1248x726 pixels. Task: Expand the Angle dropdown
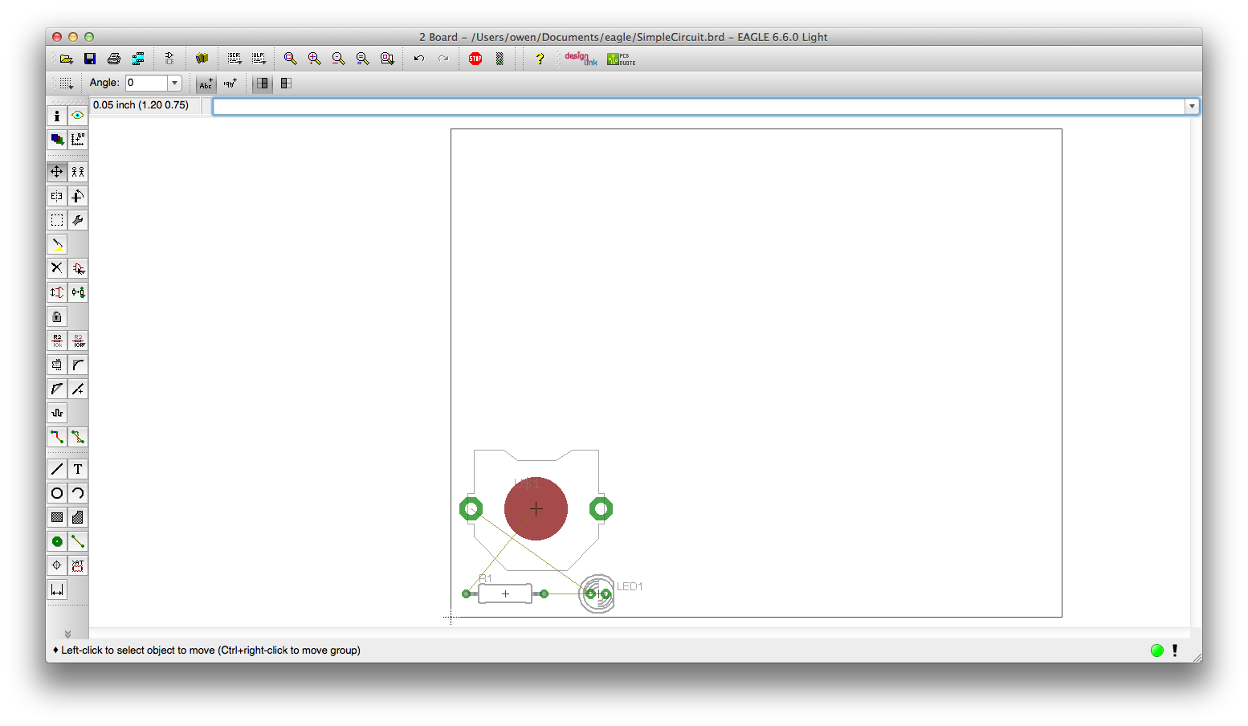[174, 83]
